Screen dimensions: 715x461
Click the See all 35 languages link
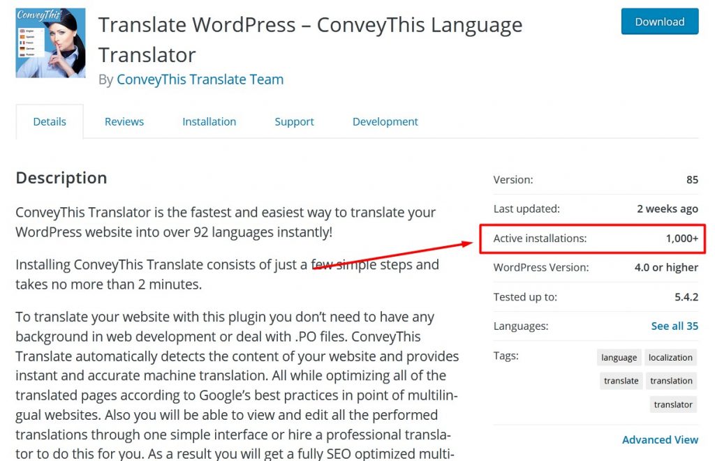pos(675,326)
